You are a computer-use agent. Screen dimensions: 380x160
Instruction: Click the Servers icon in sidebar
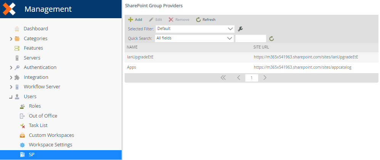click(17, 58)
